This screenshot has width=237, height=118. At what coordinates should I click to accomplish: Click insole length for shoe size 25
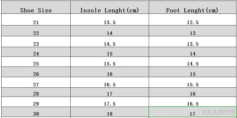[x=109, y=64]
